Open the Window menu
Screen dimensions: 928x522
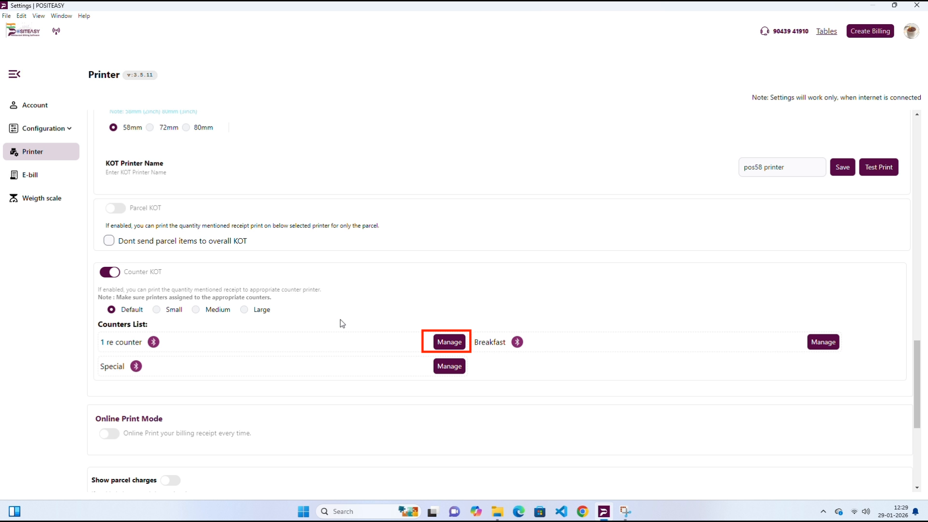tap(61, 16)
